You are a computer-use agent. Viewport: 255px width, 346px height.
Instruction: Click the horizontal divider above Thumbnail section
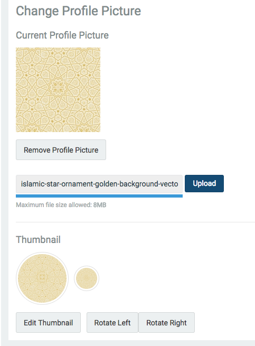click(x=136, y=222)
